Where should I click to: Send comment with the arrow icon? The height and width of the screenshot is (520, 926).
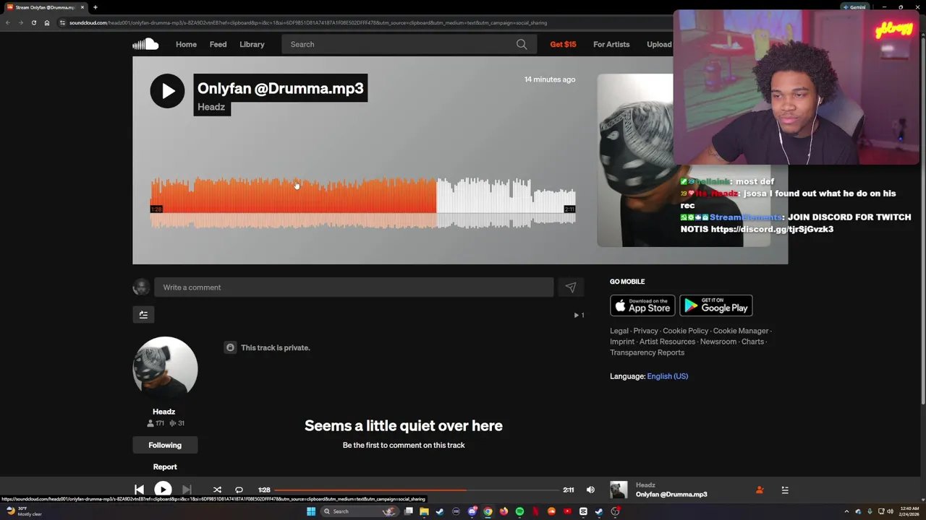571,287
